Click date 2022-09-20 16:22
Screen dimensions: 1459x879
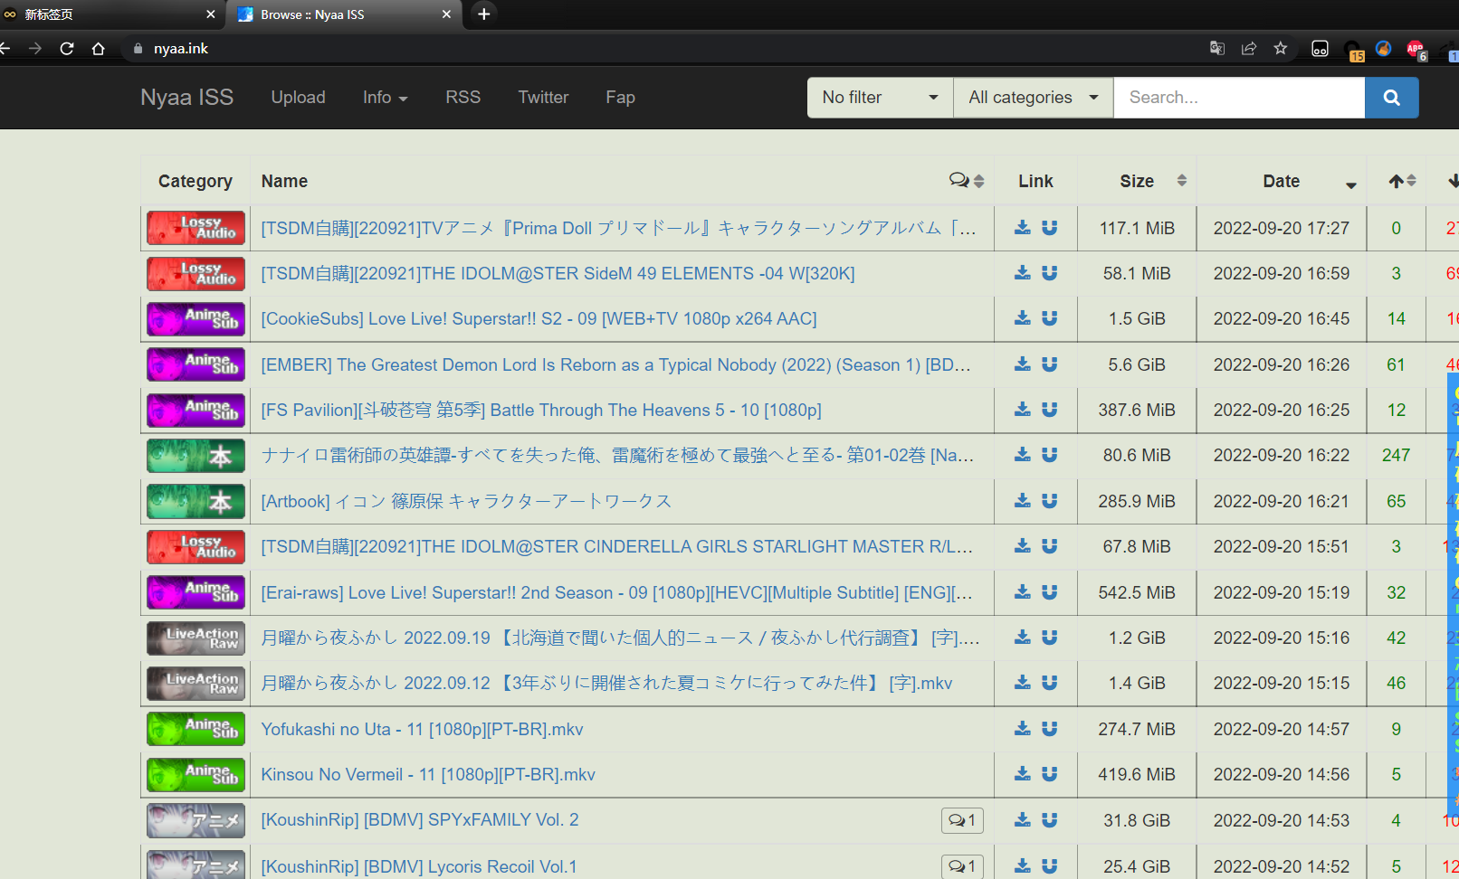click(1282, 455)
